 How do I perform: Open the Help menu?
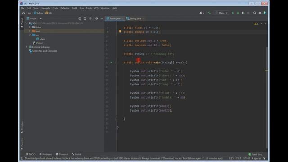[x=114, y=8]
